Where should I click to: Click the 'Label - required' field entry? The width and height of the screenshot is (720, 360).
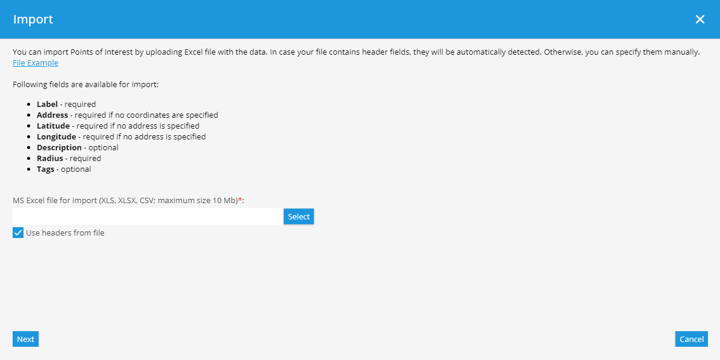66,104
